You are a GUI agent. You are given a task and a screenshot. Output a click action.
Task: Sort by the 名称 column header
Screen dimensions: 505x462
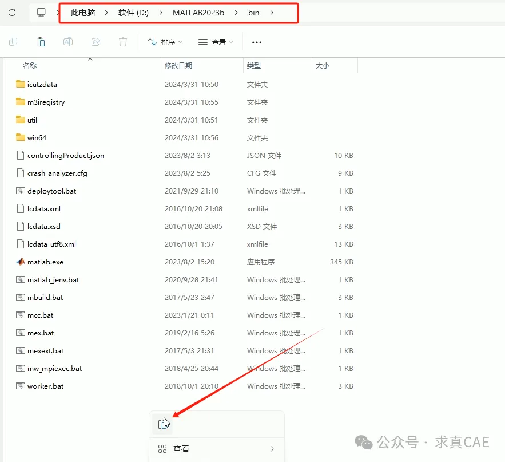click(30, 65)
